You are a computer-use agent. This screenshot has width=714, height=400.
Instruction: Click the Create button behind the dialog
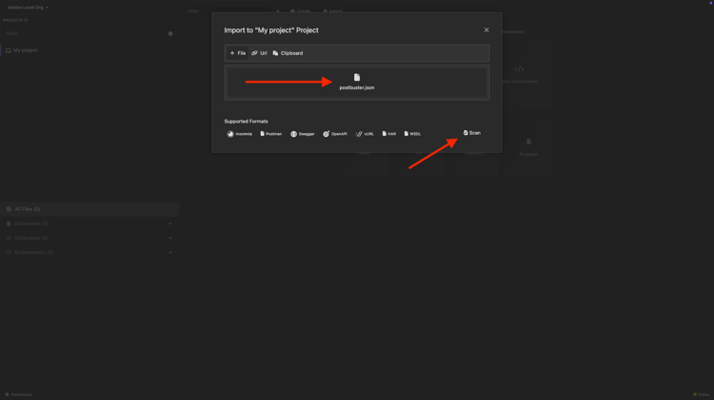[301, 10]
